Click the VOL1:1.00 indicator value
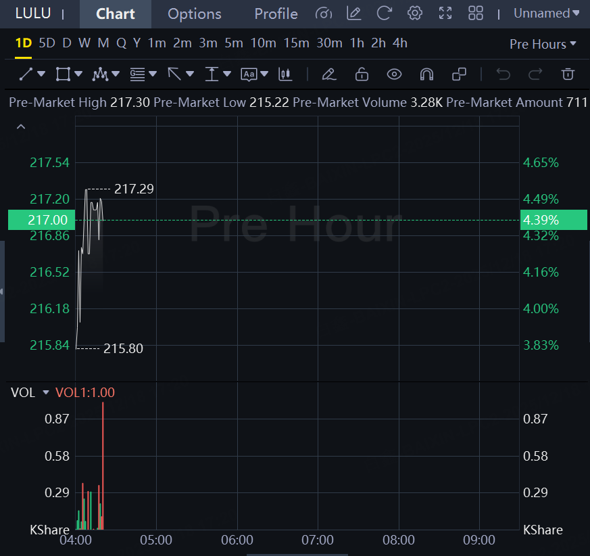Viewport: 590px width, 556px height. (x=85, y=392)
